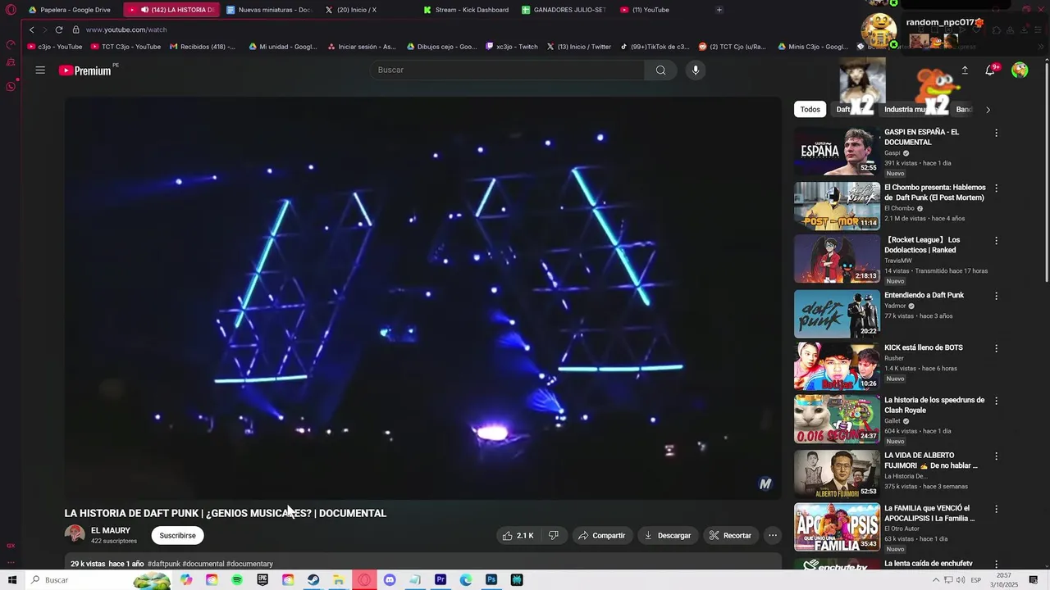Open options for Entendiendo a Daft Punk
The width and height of the screenshot is (1050, 590).
click(x=997, y=296)
